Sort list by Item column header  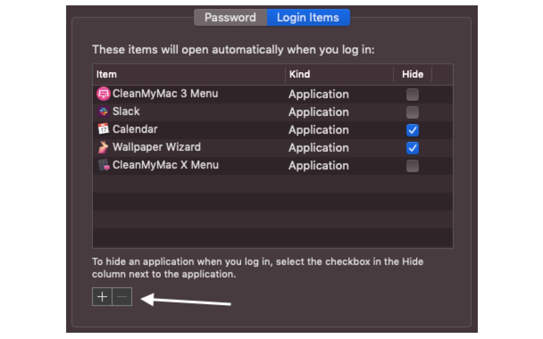point(189,74)
